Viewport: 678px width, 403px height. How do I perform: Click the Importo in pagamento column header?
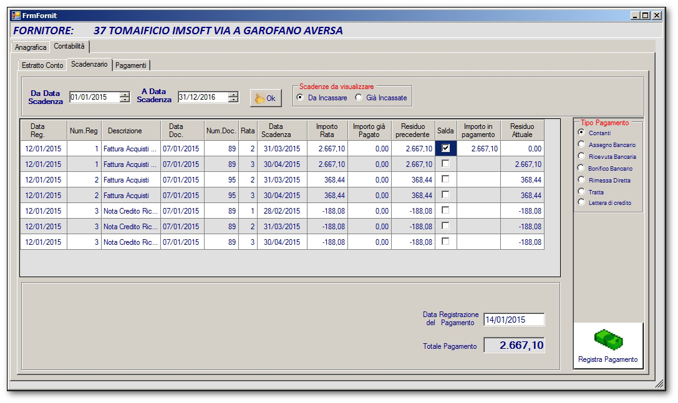pos(478,130)
